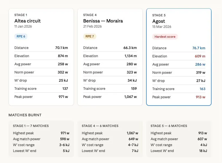The width and height of the screenshot is (222, 163).
Task: Select the Stage 1 Altea circuit card
Action: pos(41,57)
